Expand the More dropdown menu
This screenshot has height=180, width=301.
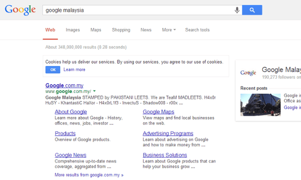(x=169, y=30)
